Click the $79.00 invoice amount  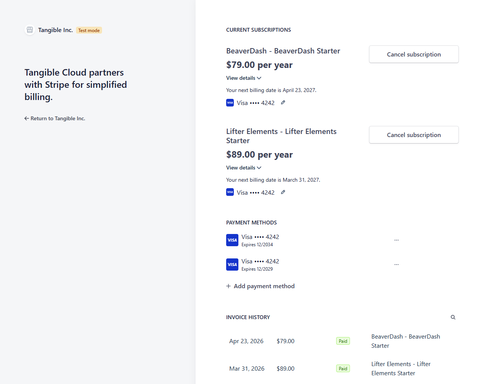pos(285,341)
